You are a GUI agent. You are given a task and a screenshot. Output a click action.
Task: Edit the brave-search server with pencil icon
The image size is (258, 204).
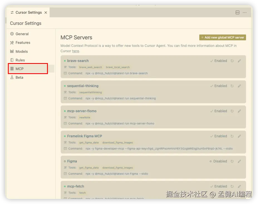pyautogui.click(x=239, y=61)
